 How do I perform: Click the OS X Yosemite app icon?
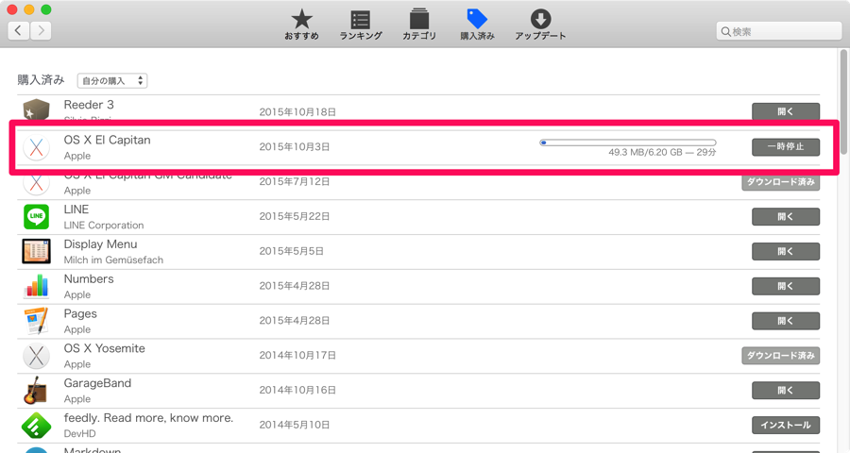point(36,356)
